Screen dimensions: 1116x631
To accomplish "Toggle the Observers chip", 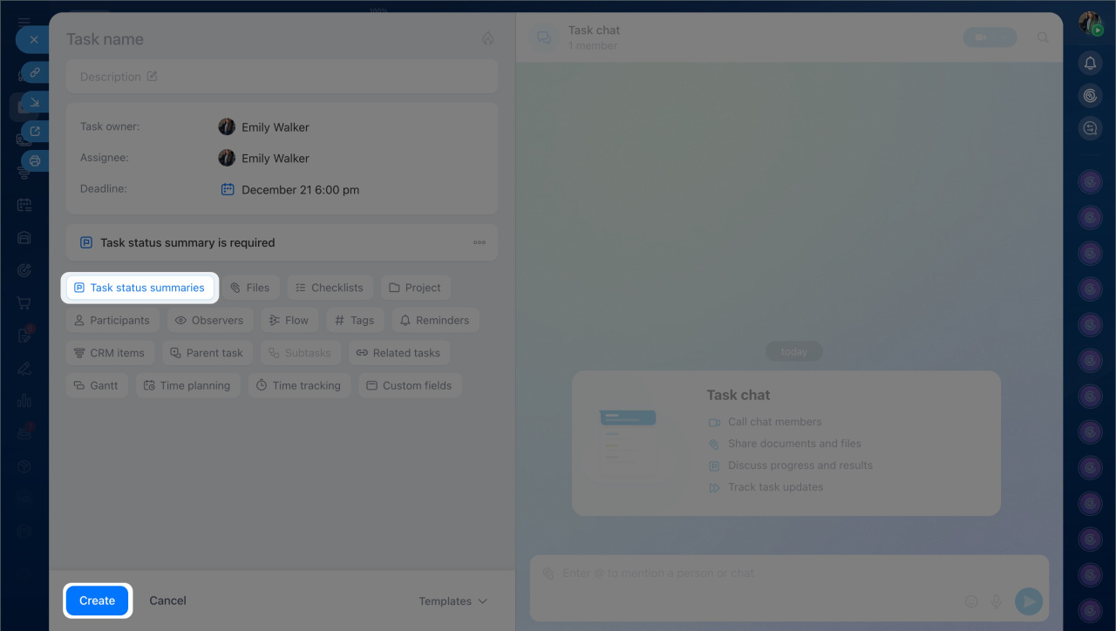I will 209,320.
